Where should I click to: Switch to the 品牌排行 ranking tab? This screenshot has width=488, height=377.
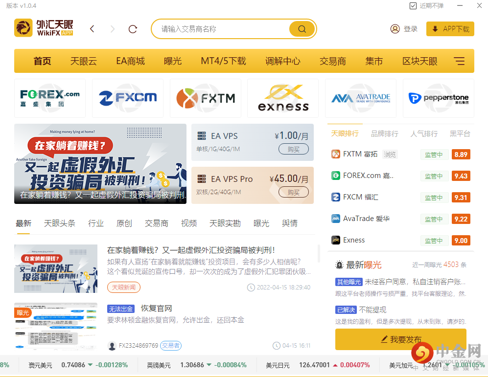coord(385,133)
